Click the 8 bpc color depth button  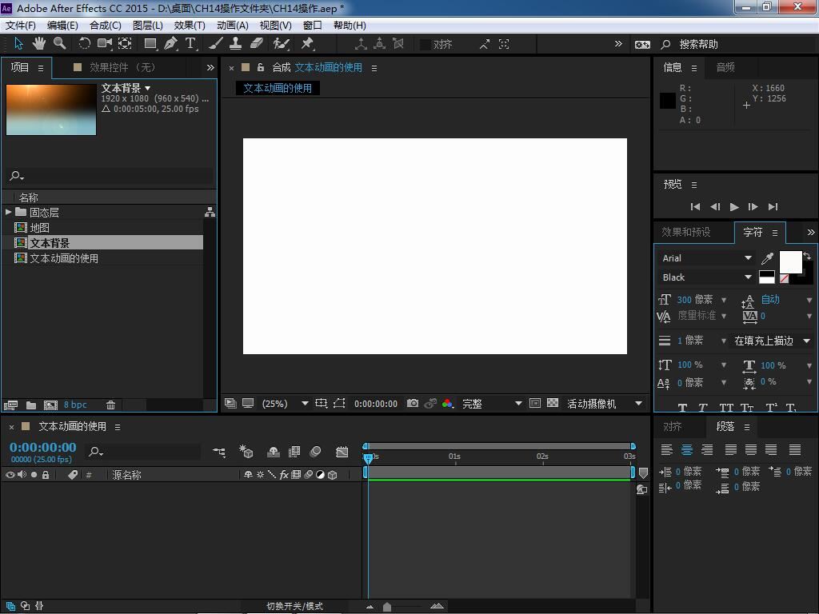(75, 405)
